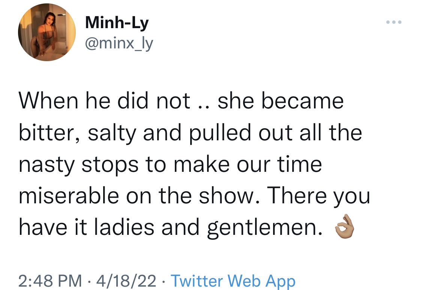
Task: Click the word 'miserable' in tweet text
Action: click(69, 195)
